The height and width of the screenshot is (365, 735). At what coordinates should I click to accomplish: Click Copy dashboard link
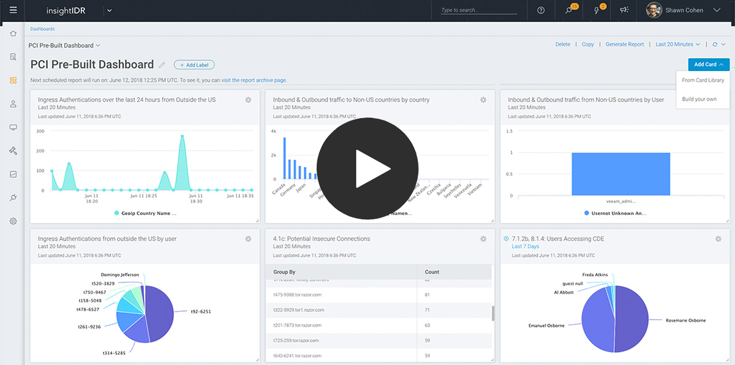pos(588,45)
